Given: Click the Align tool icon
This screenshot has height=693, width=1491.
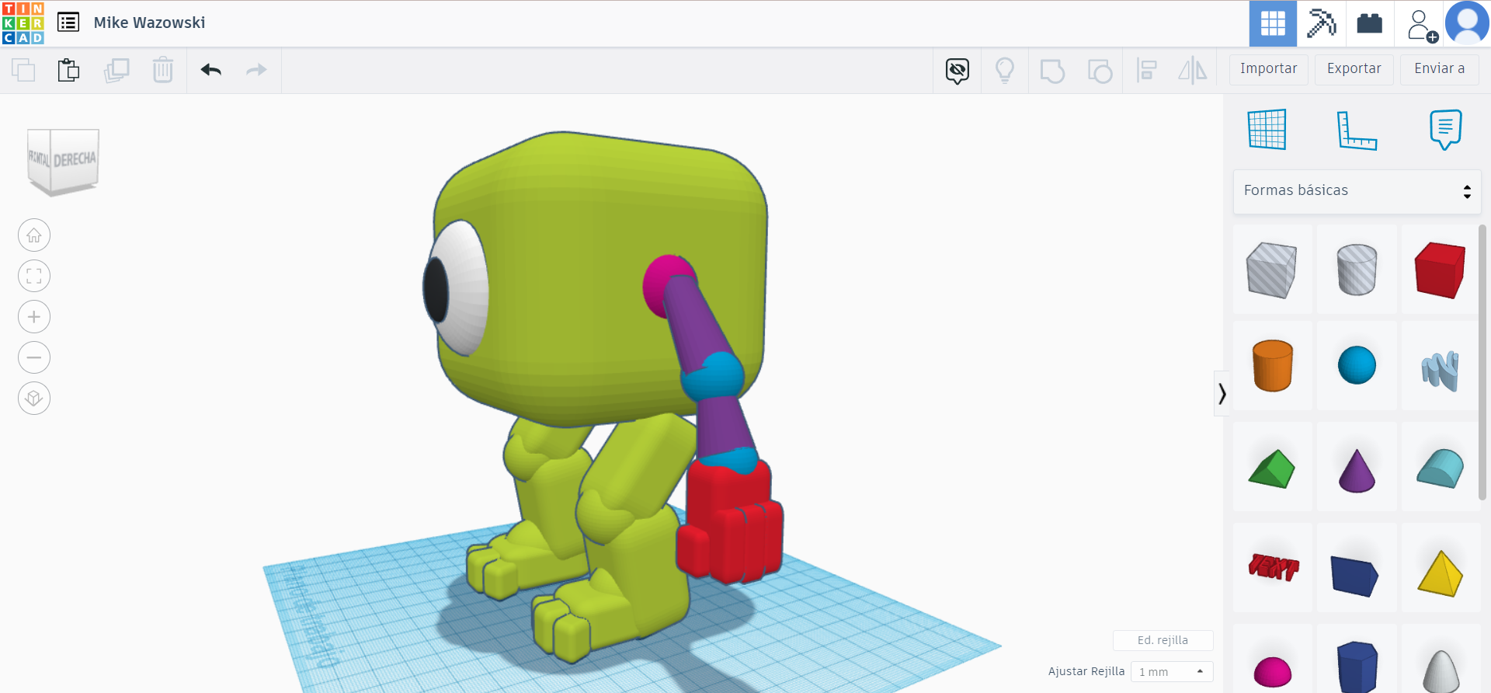Looking at the screenshot, I should 1146,71.
